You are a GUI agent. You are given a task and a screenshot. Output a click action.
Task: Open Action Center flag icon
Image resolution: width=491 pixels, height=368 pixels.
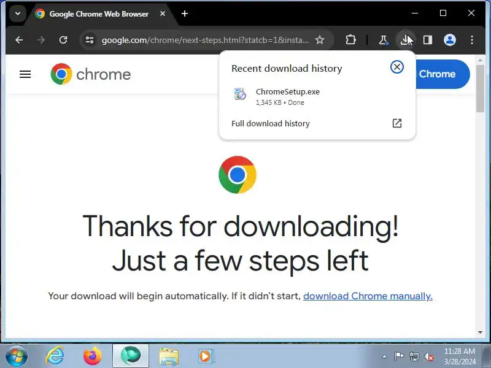399,356
